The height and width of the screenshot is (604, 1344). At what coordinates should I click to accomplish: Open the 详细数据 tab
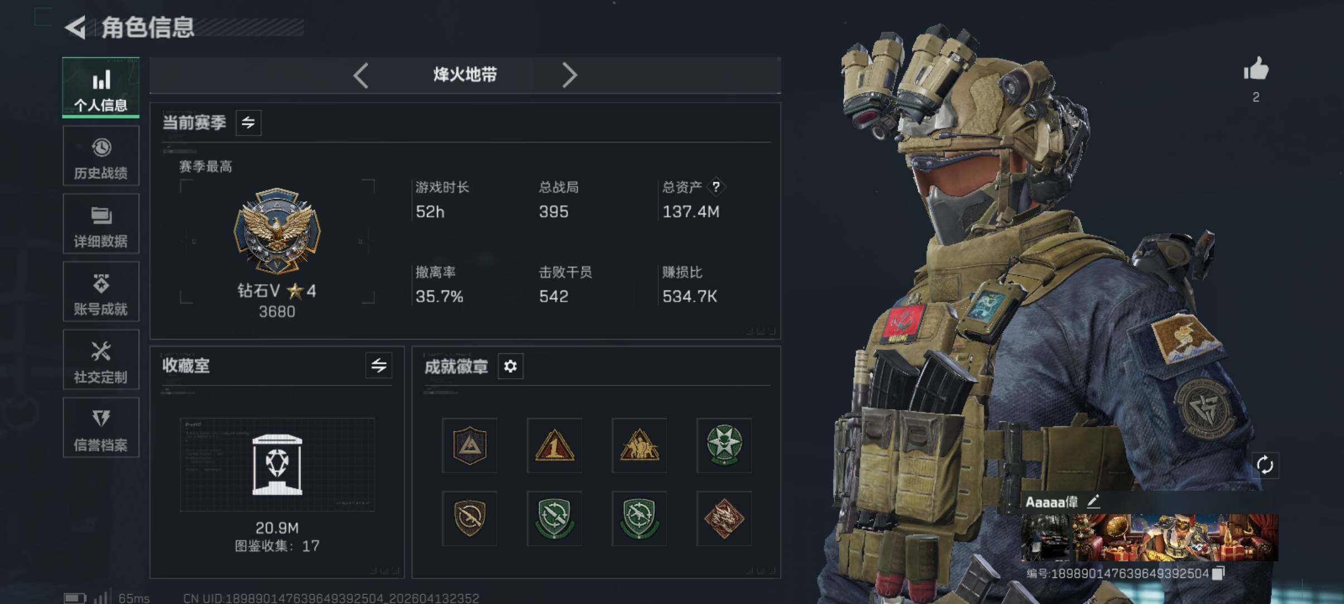101,224
